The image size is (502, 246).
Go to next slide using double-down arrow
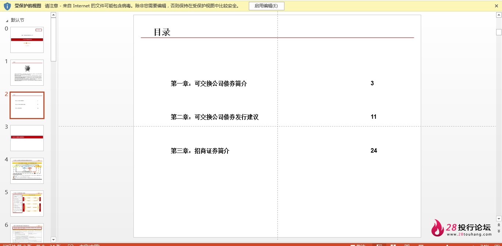(499, 231)
